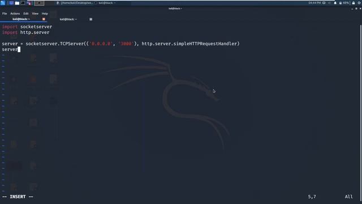This screenshot has width=362, height=204.
Task: Click the '-- INSERT --' mode indicator
Action: 18,197
